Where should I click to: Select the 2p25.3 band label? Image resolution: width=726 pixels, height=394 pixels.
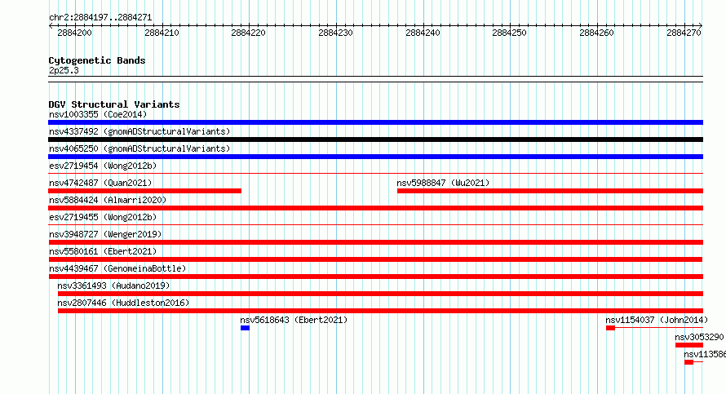(64, 70)
